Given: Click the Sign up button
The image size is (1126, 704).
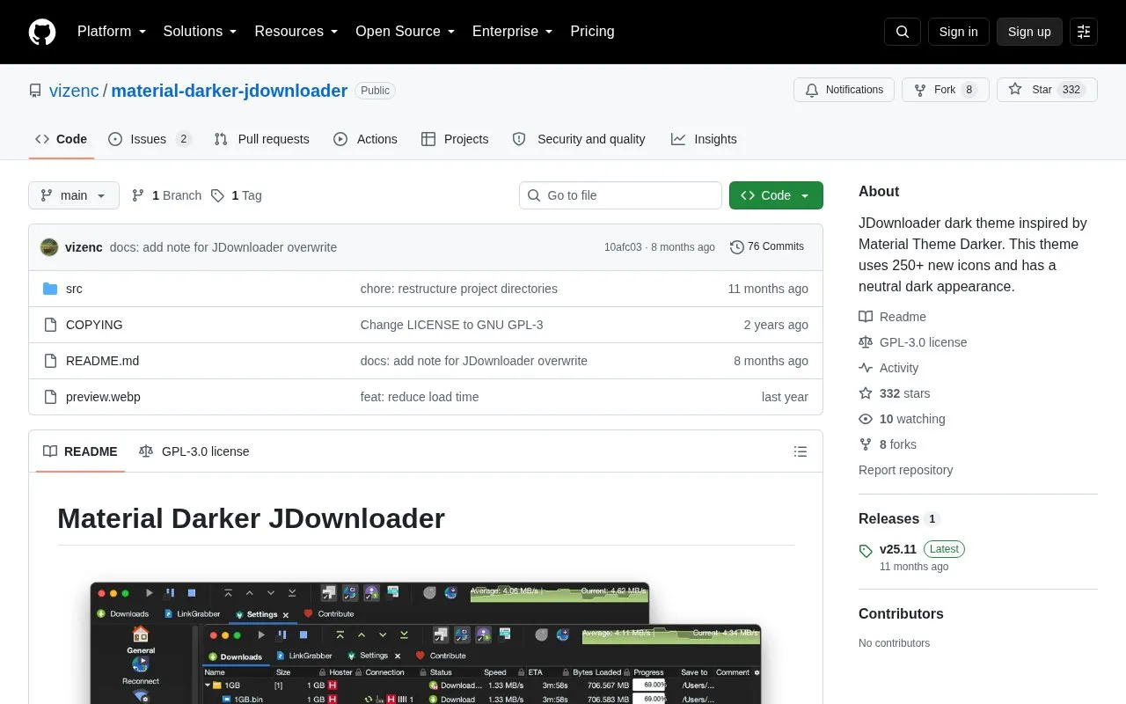Looking at the screenshot, I should [1029, 32].
